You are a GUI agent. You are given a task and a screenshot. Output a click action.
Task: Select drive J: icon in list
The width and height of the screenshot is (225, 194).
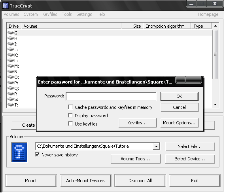click(x=11, y=49)
